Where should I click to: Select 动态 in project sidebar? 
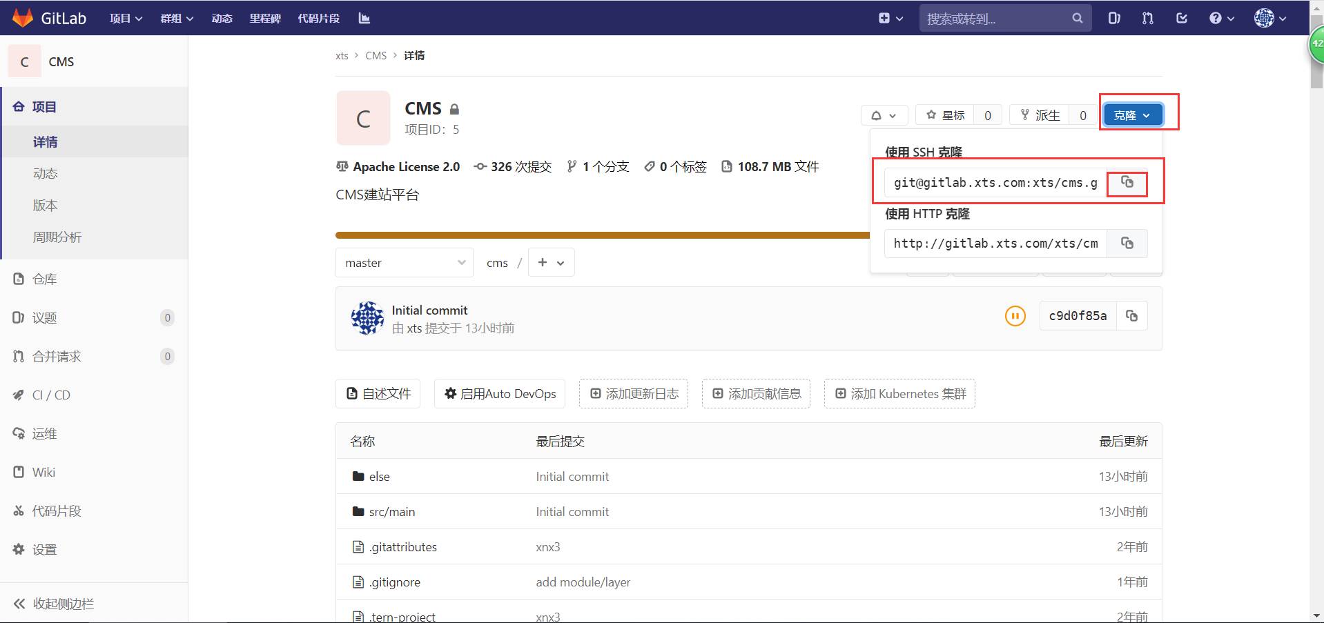[x=95, y=173]
